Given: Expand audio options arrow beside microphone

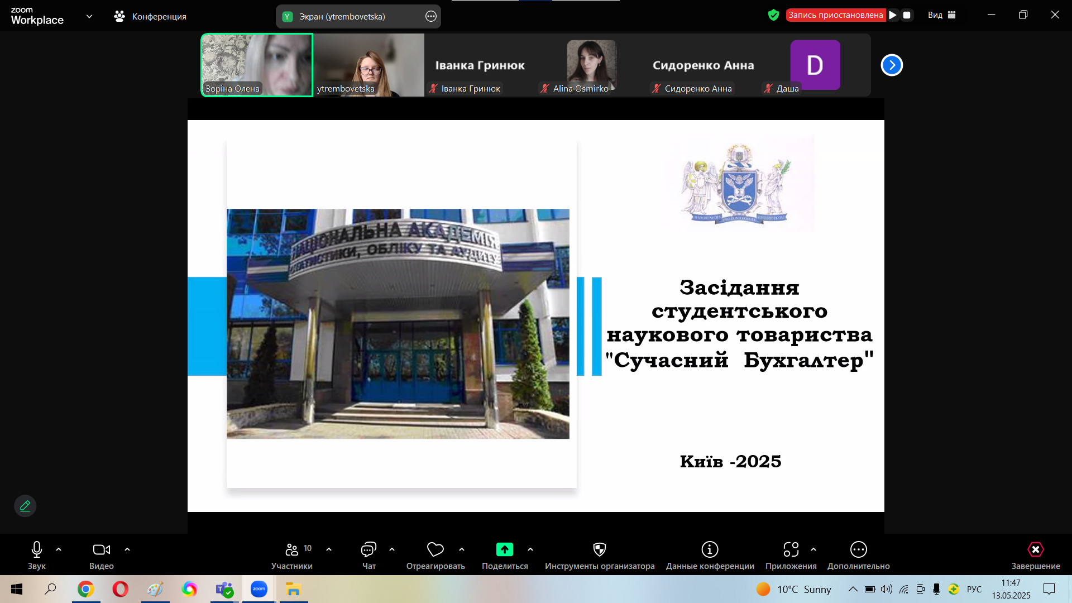Looking at the screenshot, I should point(59,549).
